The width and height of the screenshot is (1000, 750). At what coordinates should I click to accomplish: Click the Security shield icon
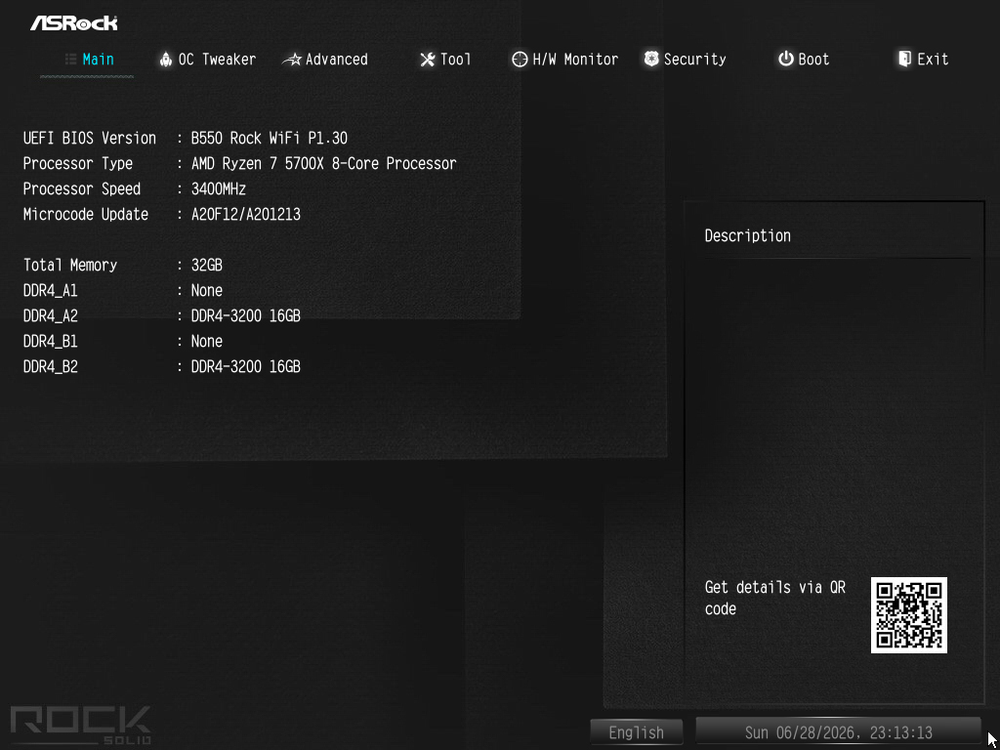(x=651, y=60)
